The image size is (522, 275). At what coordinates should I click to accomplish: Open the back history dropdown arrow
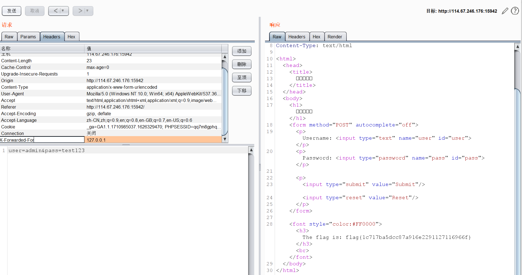[63, 11]
